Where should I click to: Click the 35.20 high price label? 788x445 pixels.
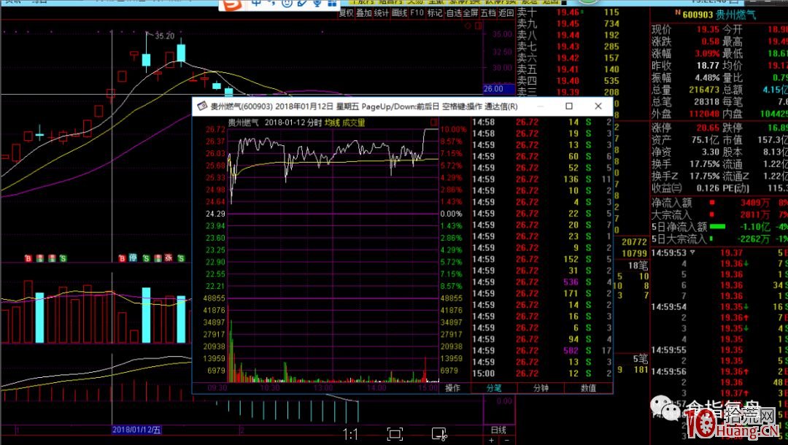point(165,36)
